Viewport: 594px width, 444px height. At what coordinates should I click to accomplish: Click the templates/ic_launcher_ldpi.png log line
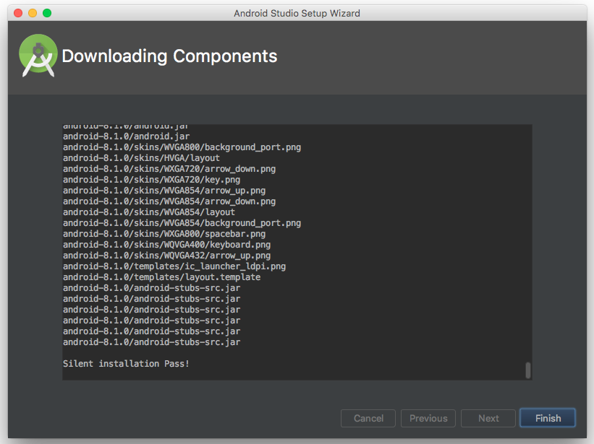[174, 266]
